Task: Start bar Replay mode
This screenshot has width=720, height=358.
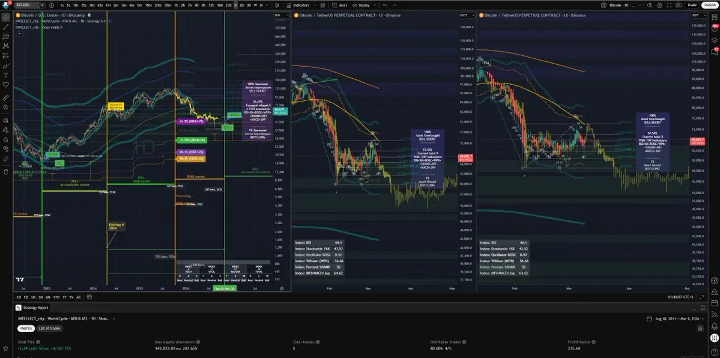Action: (x=362, y=5)
